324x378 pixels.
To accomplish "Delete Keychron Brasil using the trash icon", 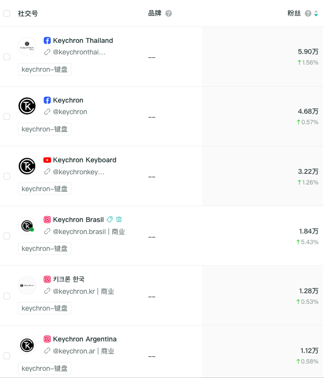I will (119, 220).
